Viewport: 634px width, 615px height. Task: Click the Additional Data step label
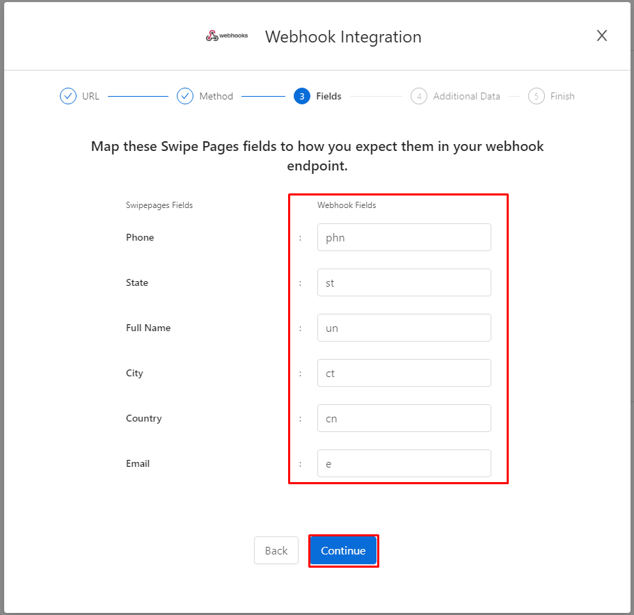[466, 96]
